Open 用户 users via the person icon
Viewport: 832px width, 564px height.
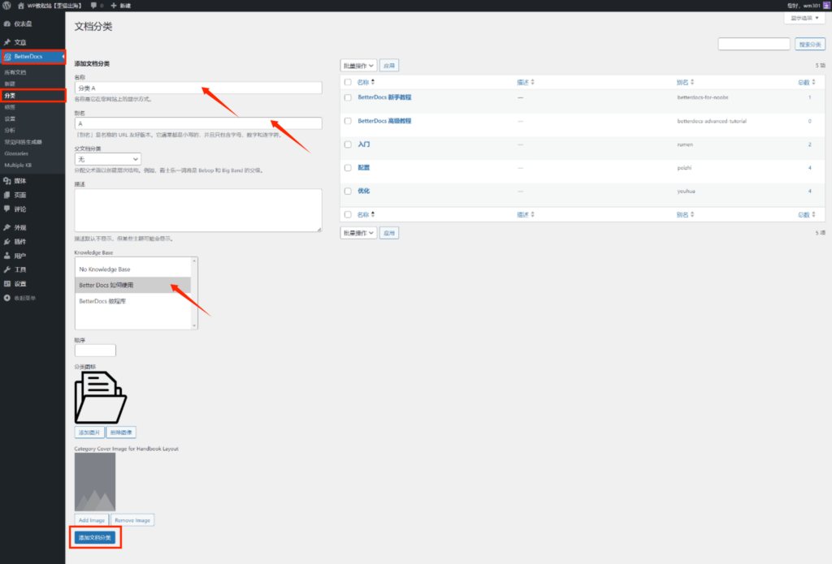pyautogui.click(x=6, y=256)
